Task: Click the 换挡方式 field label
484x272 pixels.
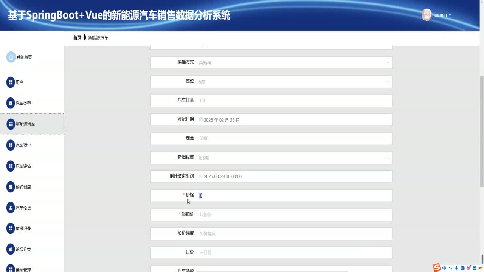Action: point(186,62)
